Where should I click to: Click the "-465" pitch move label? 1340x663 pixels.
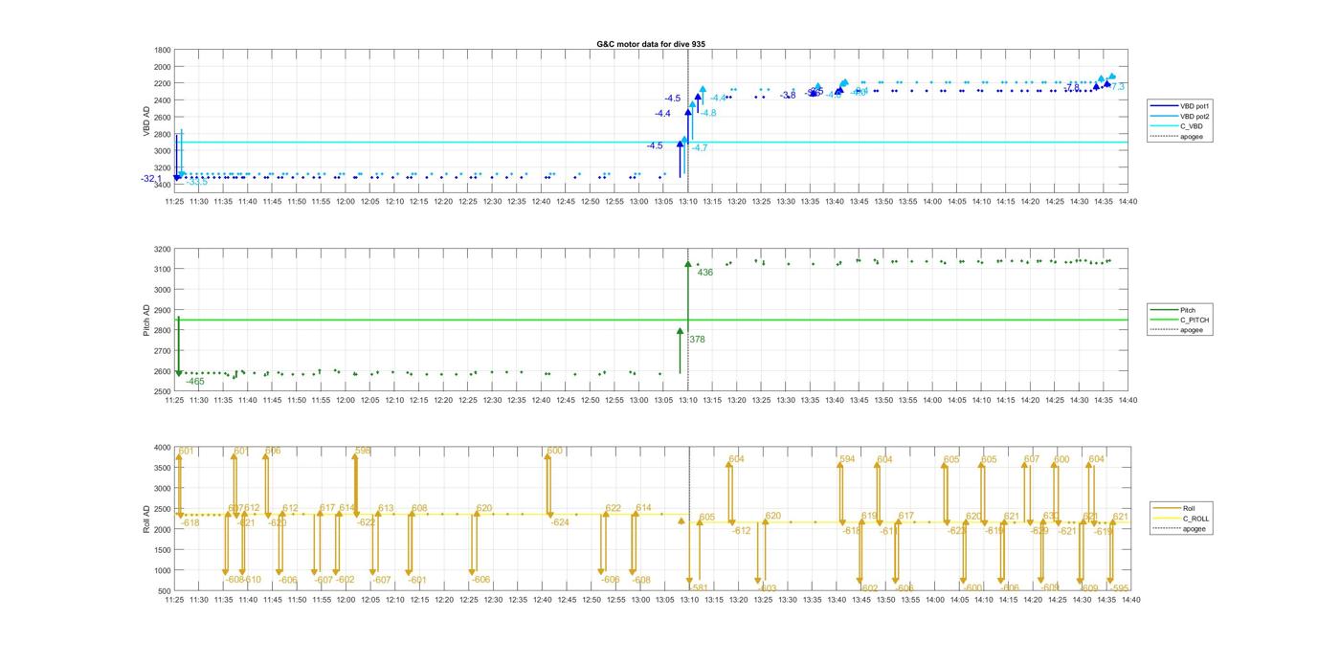194,382
